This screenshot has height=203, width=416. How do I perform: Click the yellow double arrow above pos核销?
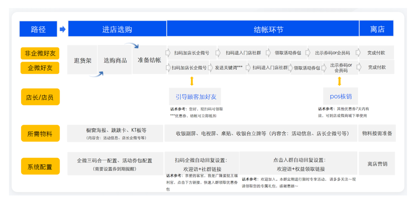pyautogui.click(x=339, y=81)
